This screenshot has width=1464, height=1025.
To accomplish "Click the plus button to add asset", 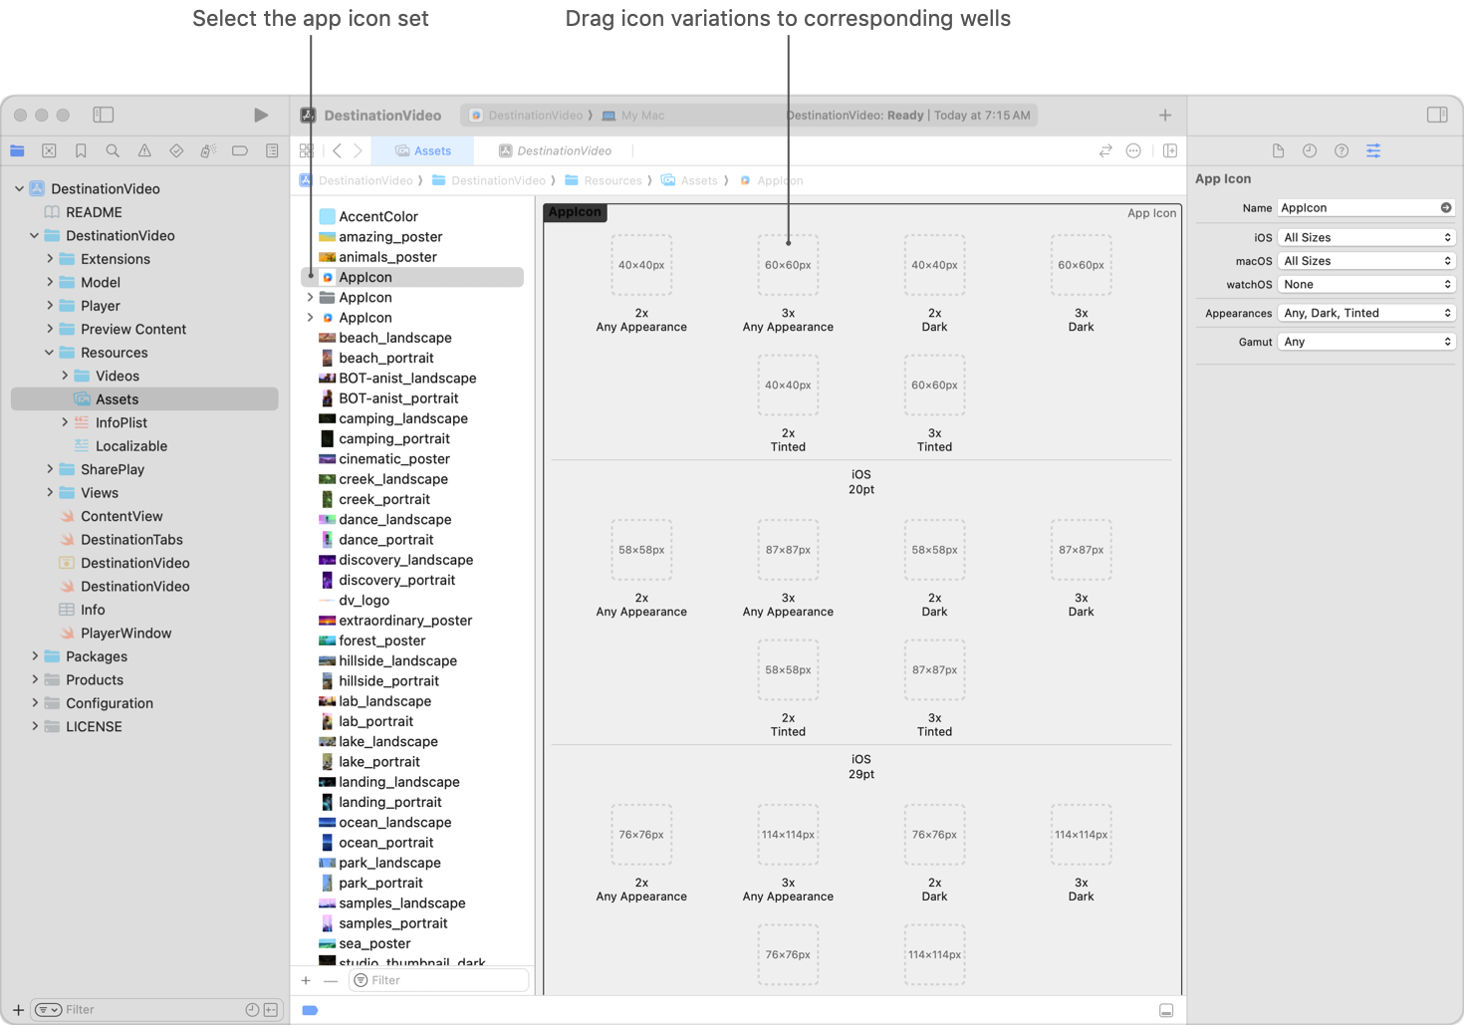I will coord(306,981).
